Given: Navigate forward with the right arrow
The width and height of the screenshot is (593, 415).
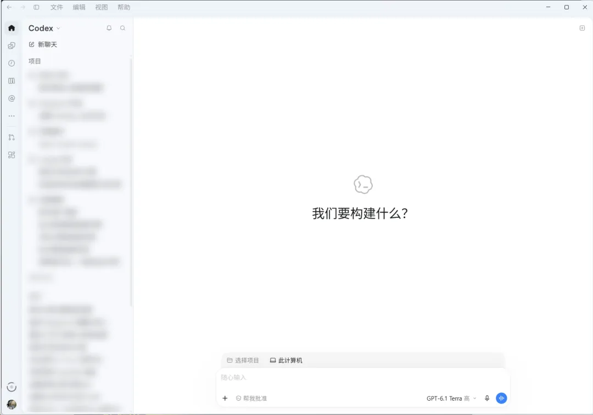Looking at the screenshot, I should 23,7.
